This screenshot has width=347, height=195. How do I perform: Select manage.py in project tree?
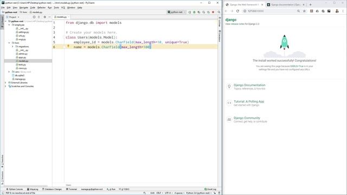[x=20, y=79]
